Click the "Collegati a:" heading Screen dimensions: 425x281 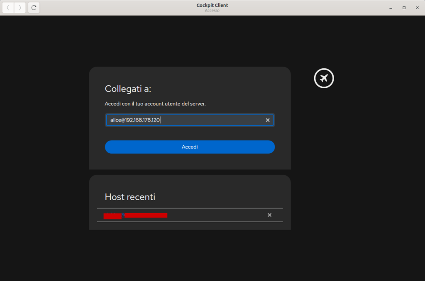click(x=128, y=89)
